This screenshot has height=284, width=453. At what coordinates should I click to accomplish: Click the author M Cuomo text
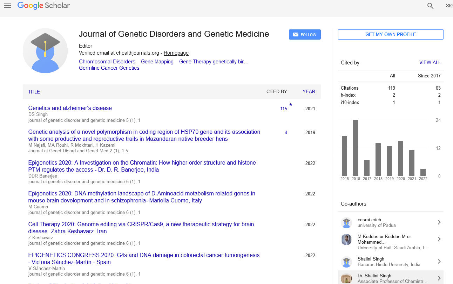coord(38,207)
